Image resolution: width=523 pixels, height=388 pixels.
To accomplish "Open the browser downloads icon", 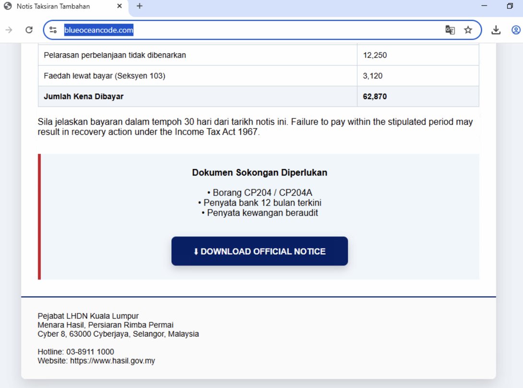I will click(x=496, y=30).
